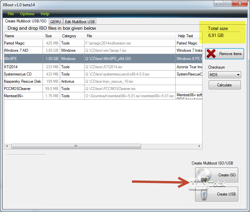Open the MD5 checksum dropdown
The height and width of the screenshot is (212, 250).
click(225, 75)
